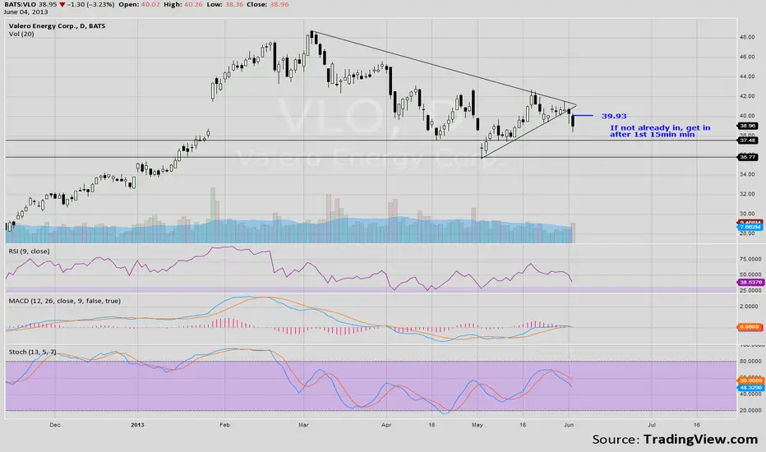Select the Valero Energy Corp., D, BATS legend
Screen dimensions: 766x452
coord(57,26)
